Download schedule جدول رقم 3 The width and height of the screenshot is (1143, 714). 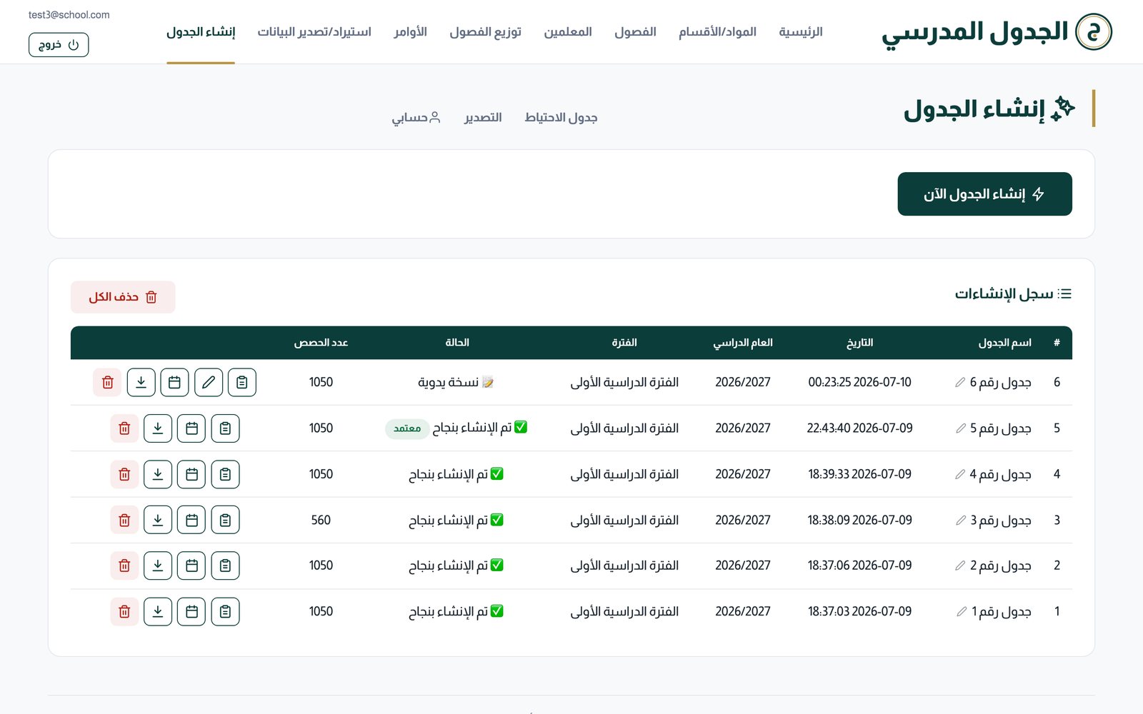coord(158,520)
